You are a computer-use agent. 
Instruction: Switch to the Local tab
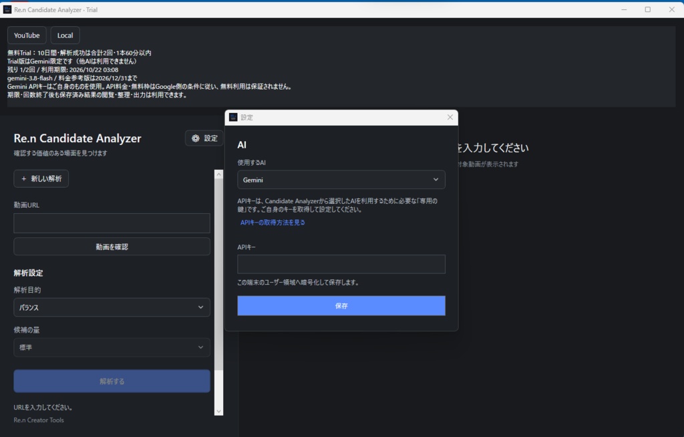coord(65,35)
